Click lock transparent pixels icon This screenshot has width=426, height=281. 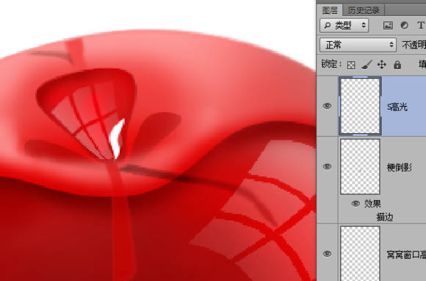click(351, 65)
